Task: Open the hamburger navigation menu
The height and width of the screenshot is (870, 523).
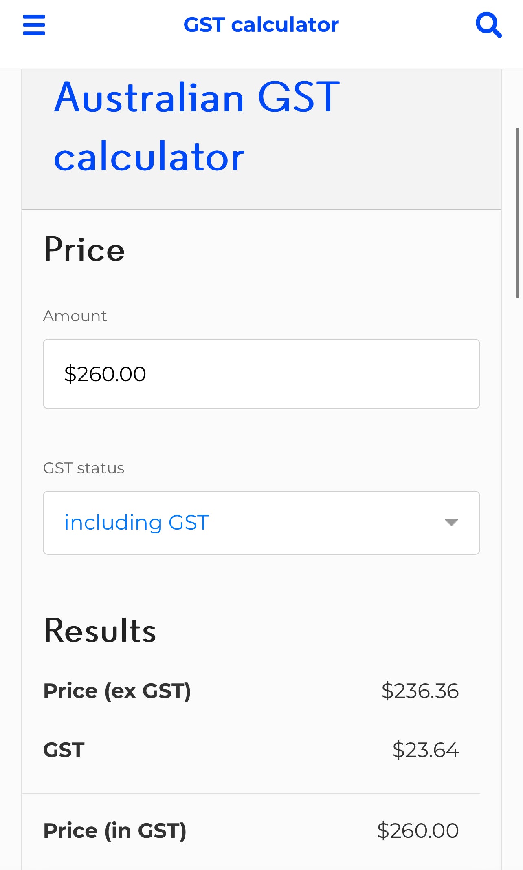Action: [x=34, y=25]
